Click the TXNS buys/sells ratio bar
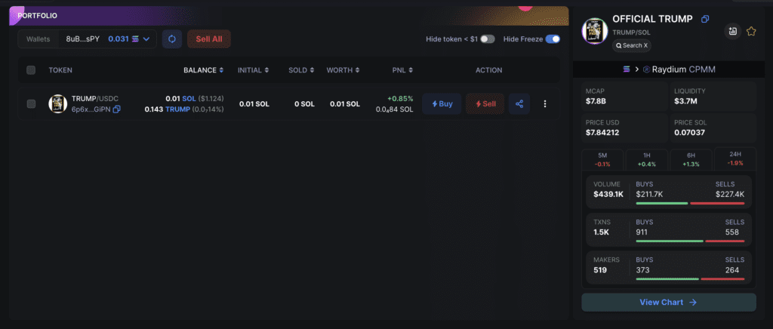This screenshot has width=773, height=329. click(x=690, y=241)
